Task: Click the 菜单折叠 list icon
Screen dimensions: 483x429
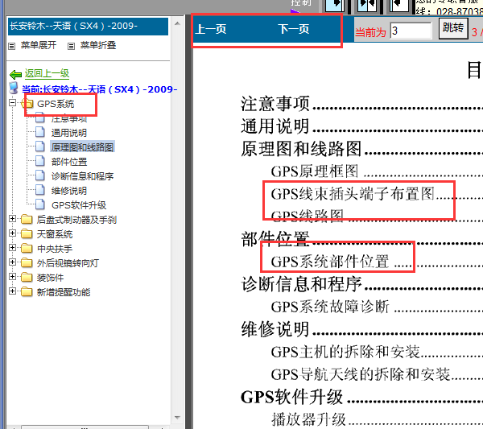Action: click(71, 46)
